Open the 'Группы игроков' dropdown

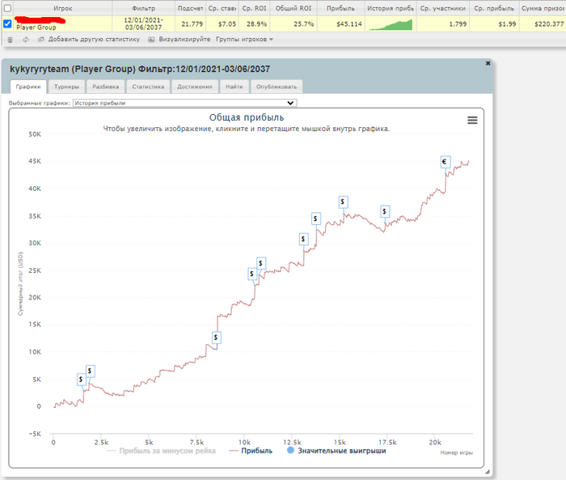tap(244, 40)
